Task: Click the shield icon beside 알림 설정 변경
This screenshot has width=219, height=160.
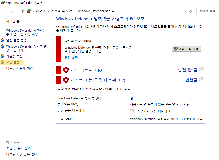Action: coord(2,40)
